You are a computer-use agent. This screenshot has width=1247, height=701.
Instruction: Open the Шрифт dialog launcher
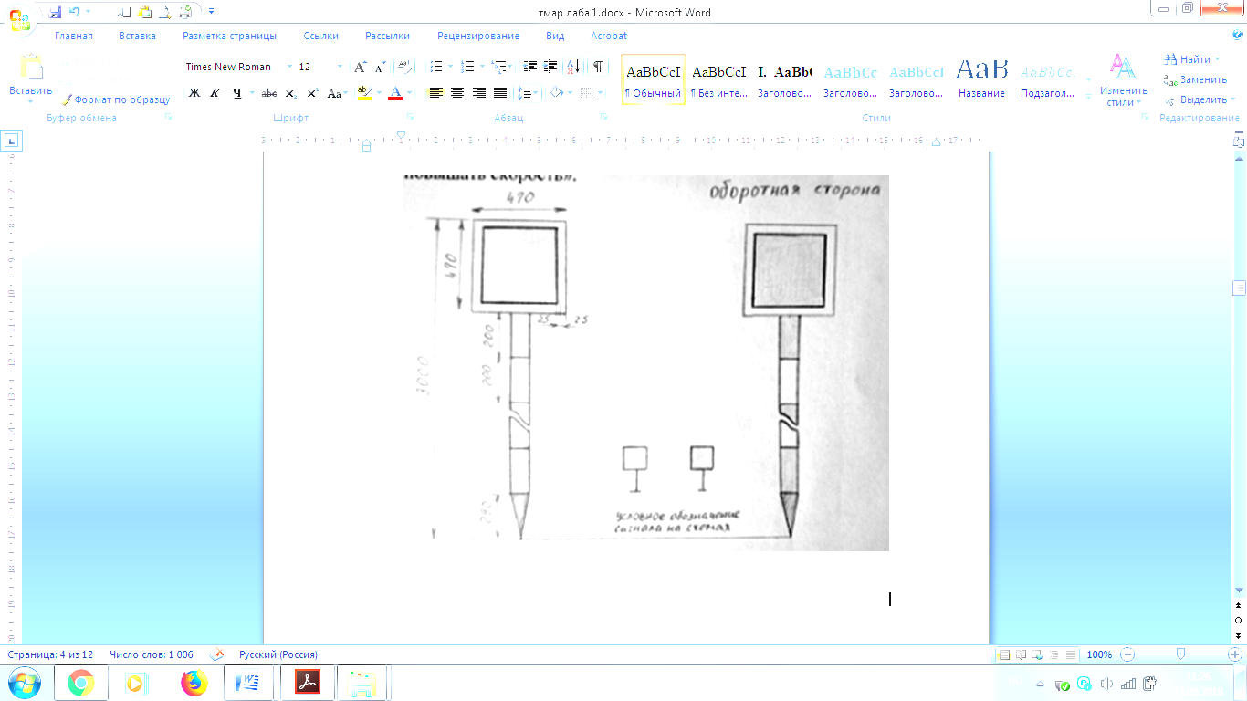tap(410, 118)
